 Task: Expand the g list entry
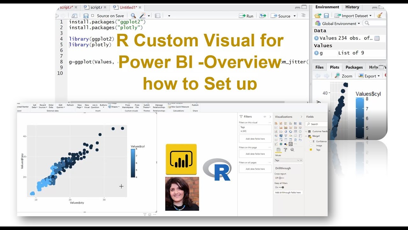pos(316,53)
